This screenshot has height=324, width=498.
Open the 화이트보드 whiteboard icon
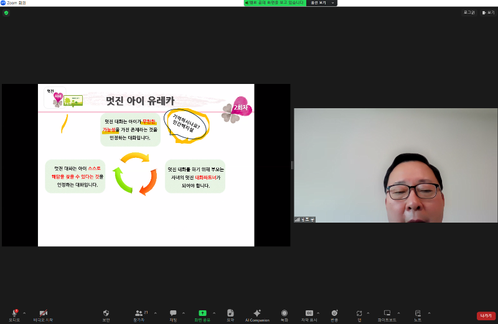coord(387,313)
